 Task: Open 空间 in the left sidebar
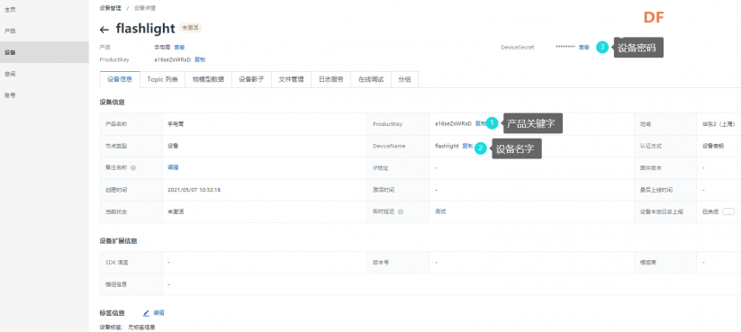coord(10,74)
